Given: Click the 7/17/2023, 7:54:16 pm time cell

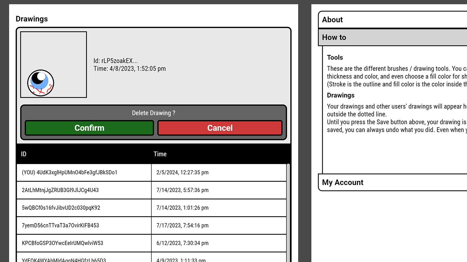Looking at the screenshot, I should click(218, 226).
